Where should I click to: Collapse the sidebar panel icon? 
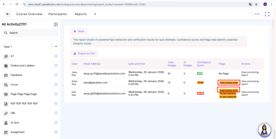pyautogui.click(x=56, y=24)
